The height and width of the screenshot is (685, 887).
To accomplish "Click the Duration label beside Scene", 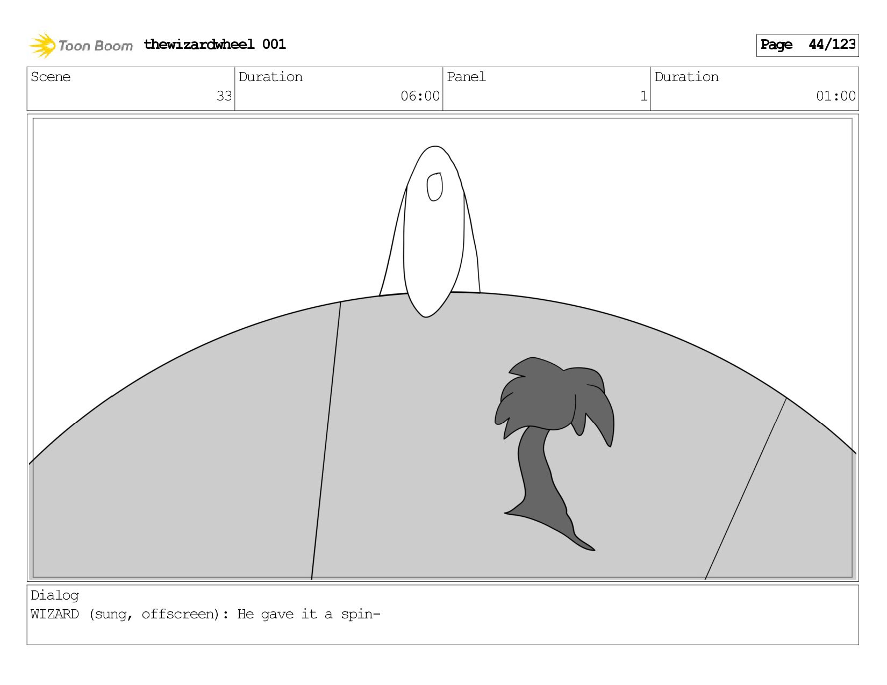I will tap(270, 77).
